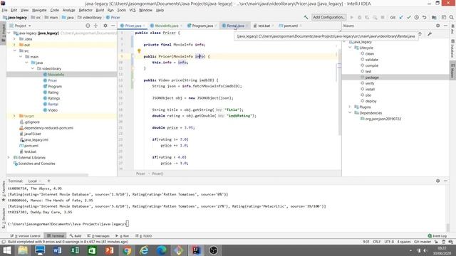Screen dimensions: 456x256
Task: Click the Build Project hammer icon
Action: coord(306,17)
